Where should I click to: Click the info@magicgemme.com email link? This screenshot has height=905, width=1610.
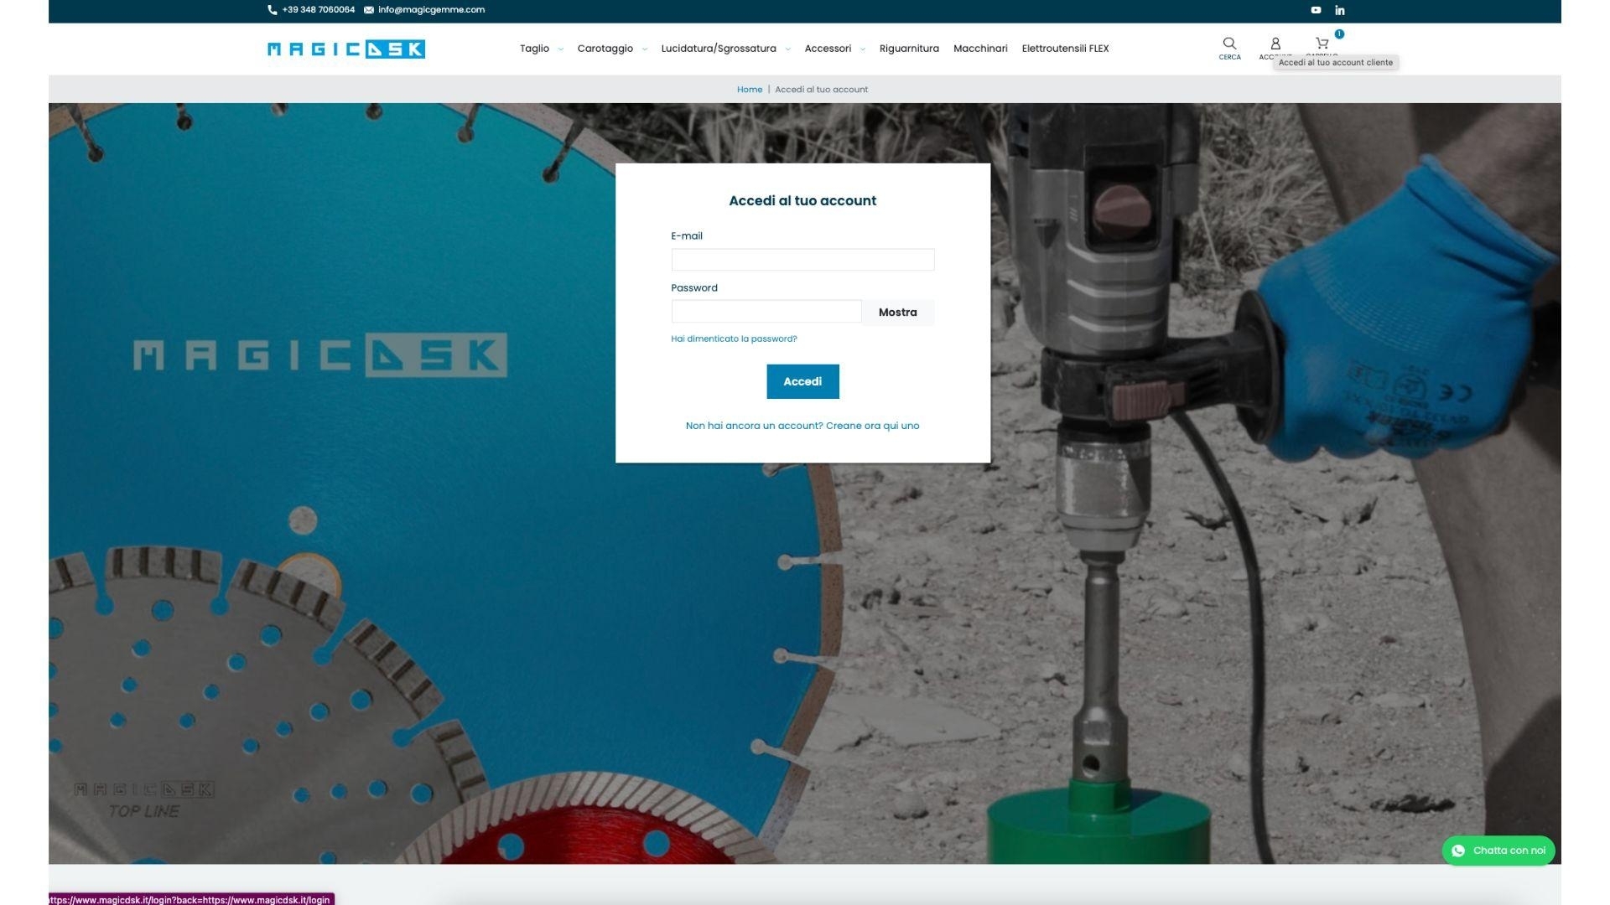tap(431, 10)
